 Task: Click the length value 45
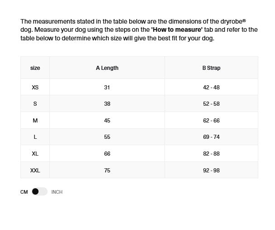107,121
